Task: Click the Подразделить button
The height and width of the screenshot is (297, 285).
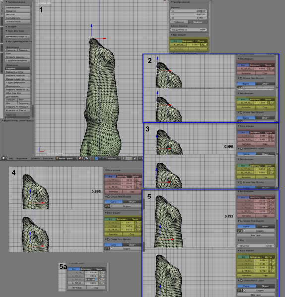Action: tap(18, 86)
